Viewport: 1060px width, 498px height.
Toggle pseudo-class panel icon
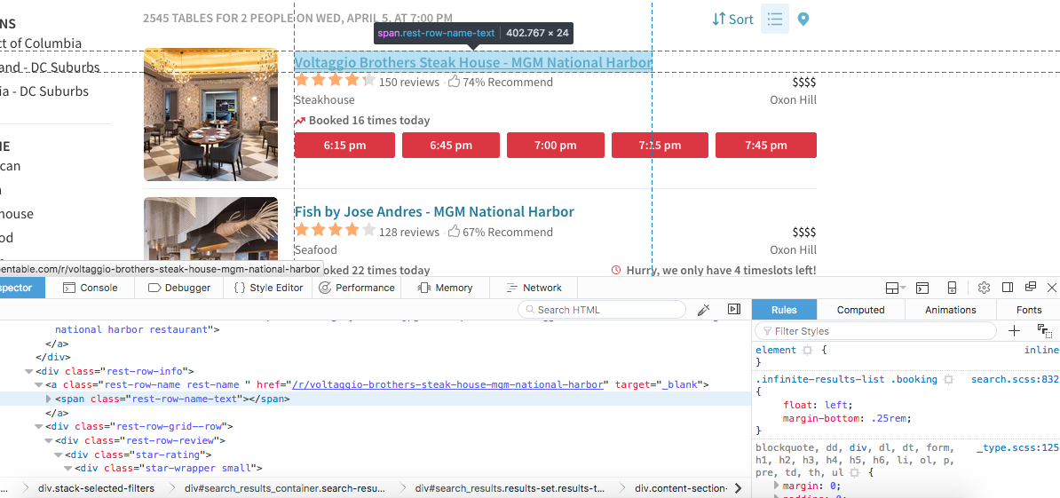(1045, 331)
